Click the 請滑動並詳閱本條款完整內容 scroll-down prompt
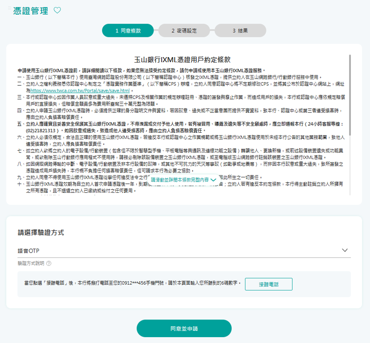Viewport: 370px width, 343px height. 184,180
